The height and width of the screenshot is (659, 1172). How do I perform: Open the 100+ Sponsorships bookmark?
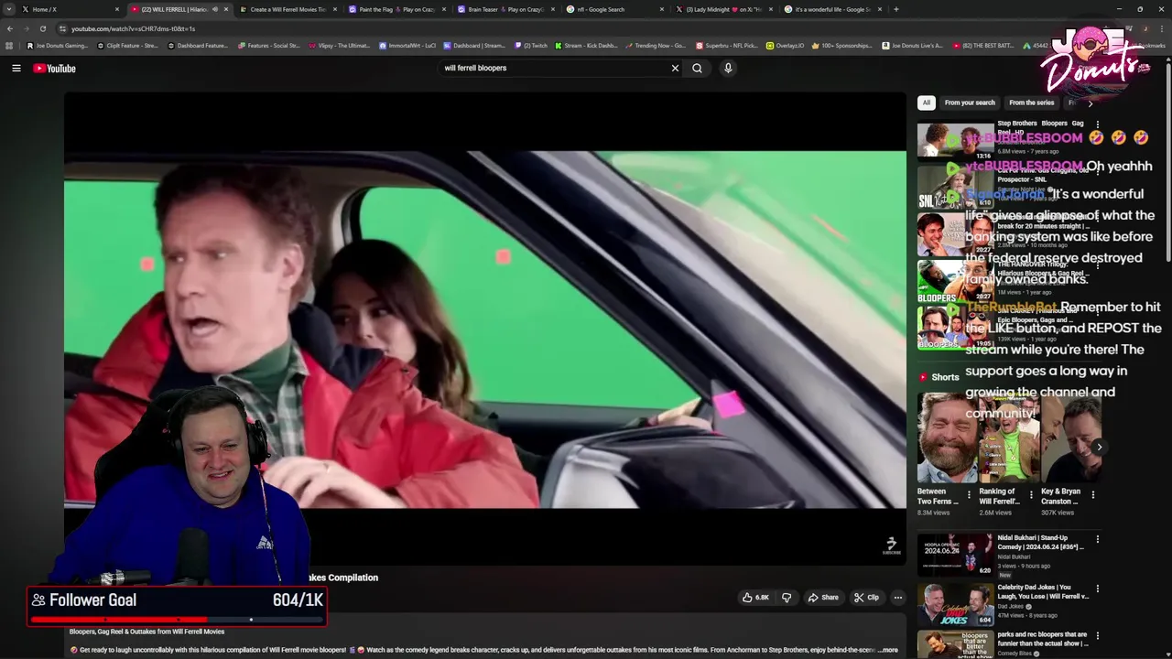click(842, 45)
